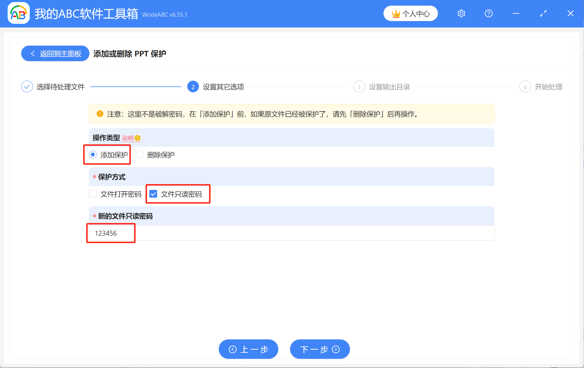
Task: Uncheck the 文件只读密码 option
Action: (153, 194)
